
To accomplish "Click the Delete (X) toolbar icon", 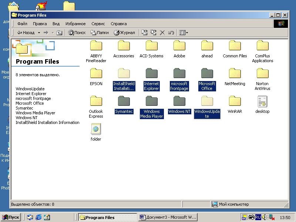I will point(162,33).
